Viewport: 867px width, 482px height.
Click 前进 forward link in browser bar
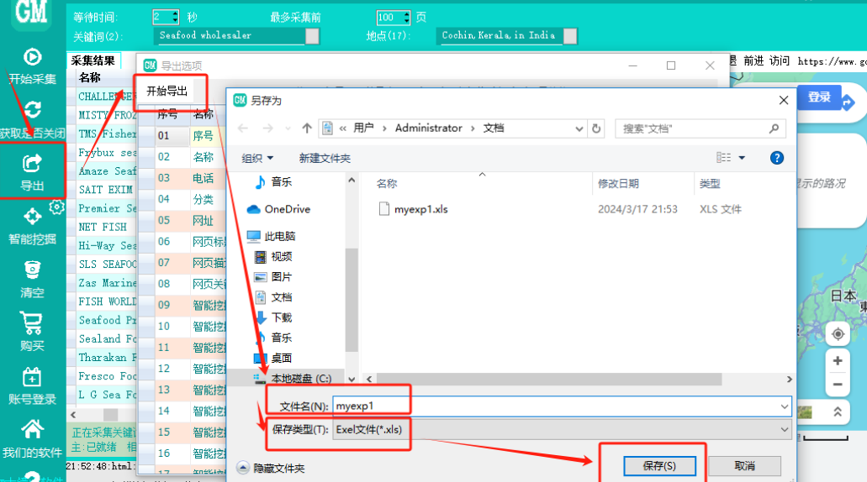[x=753, y=60]
